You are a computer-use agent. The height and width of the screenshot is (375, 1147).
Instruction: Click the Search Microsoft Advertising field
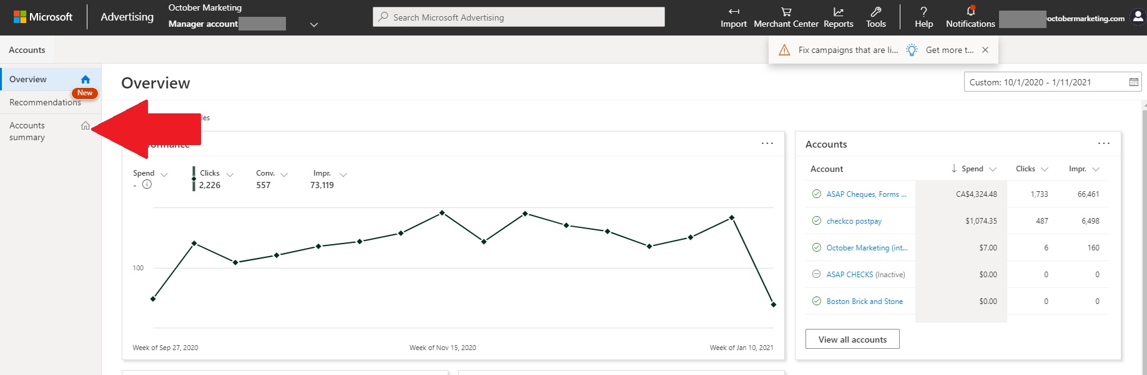tap(519, 17)
